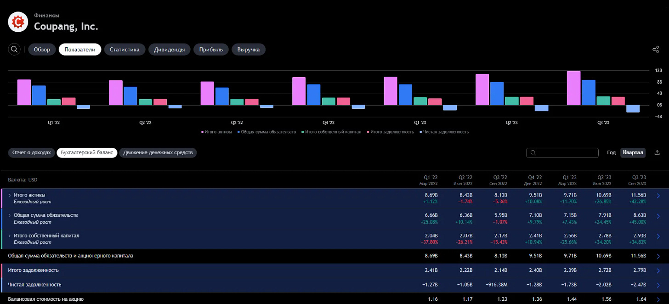The height and width of the screenshot is (304, 669).
Task: Toggle Общая сумма обязательств legend item
Action: click(x=266, y=132)
